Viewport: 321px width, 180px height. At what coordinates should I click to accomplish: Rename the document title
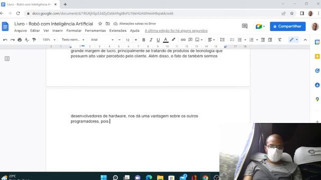pyautogui.click(x=54, y=23)
